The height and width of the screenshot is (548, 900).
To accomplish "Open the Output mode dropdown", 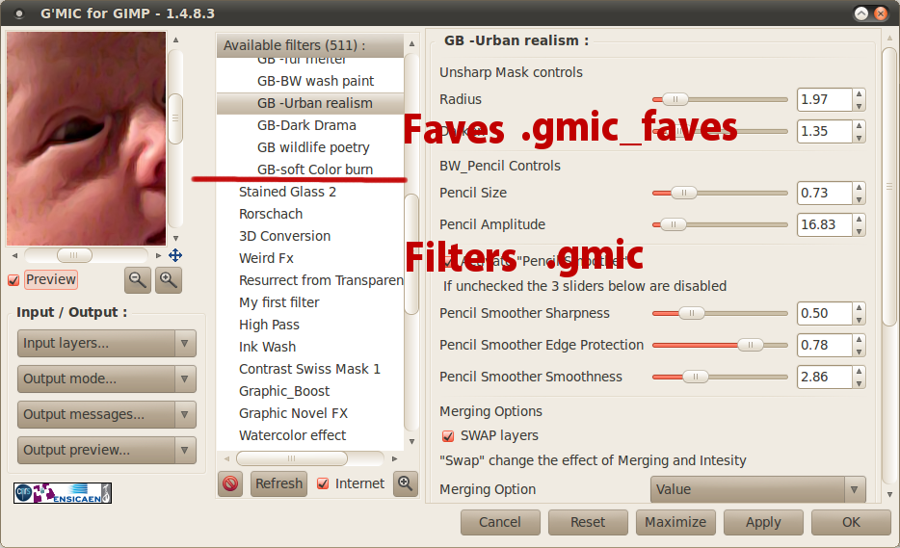I will pos(107,378).
